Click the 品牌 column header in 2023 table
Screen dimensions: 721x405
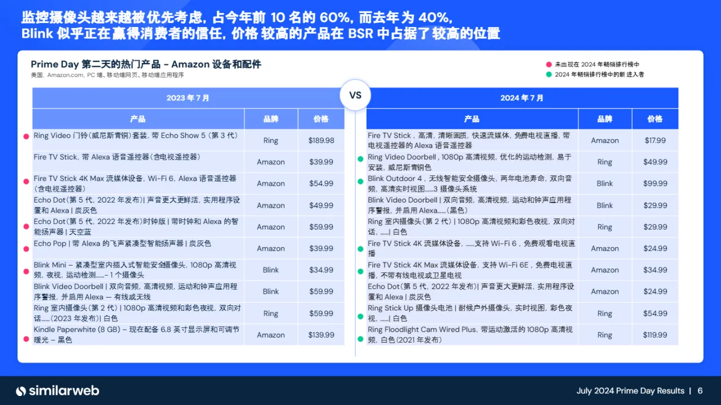[x=271, y=119]
